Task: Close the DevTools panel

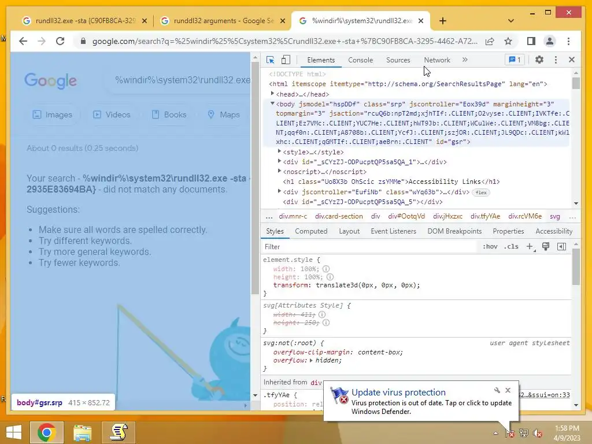Action: click(x=572, y=60)
